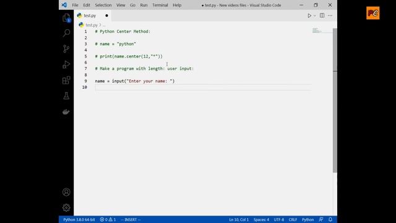This screenshot has width=396, height=223.
Task: Change indentation via Spaces: 4
Action: coord(261,219)
